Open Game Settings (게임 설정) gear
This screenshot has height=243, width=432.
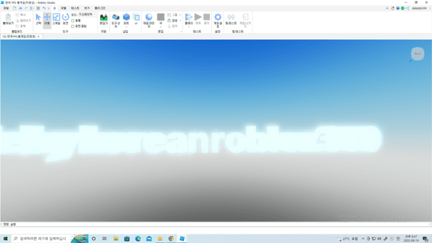coord(218,20)
